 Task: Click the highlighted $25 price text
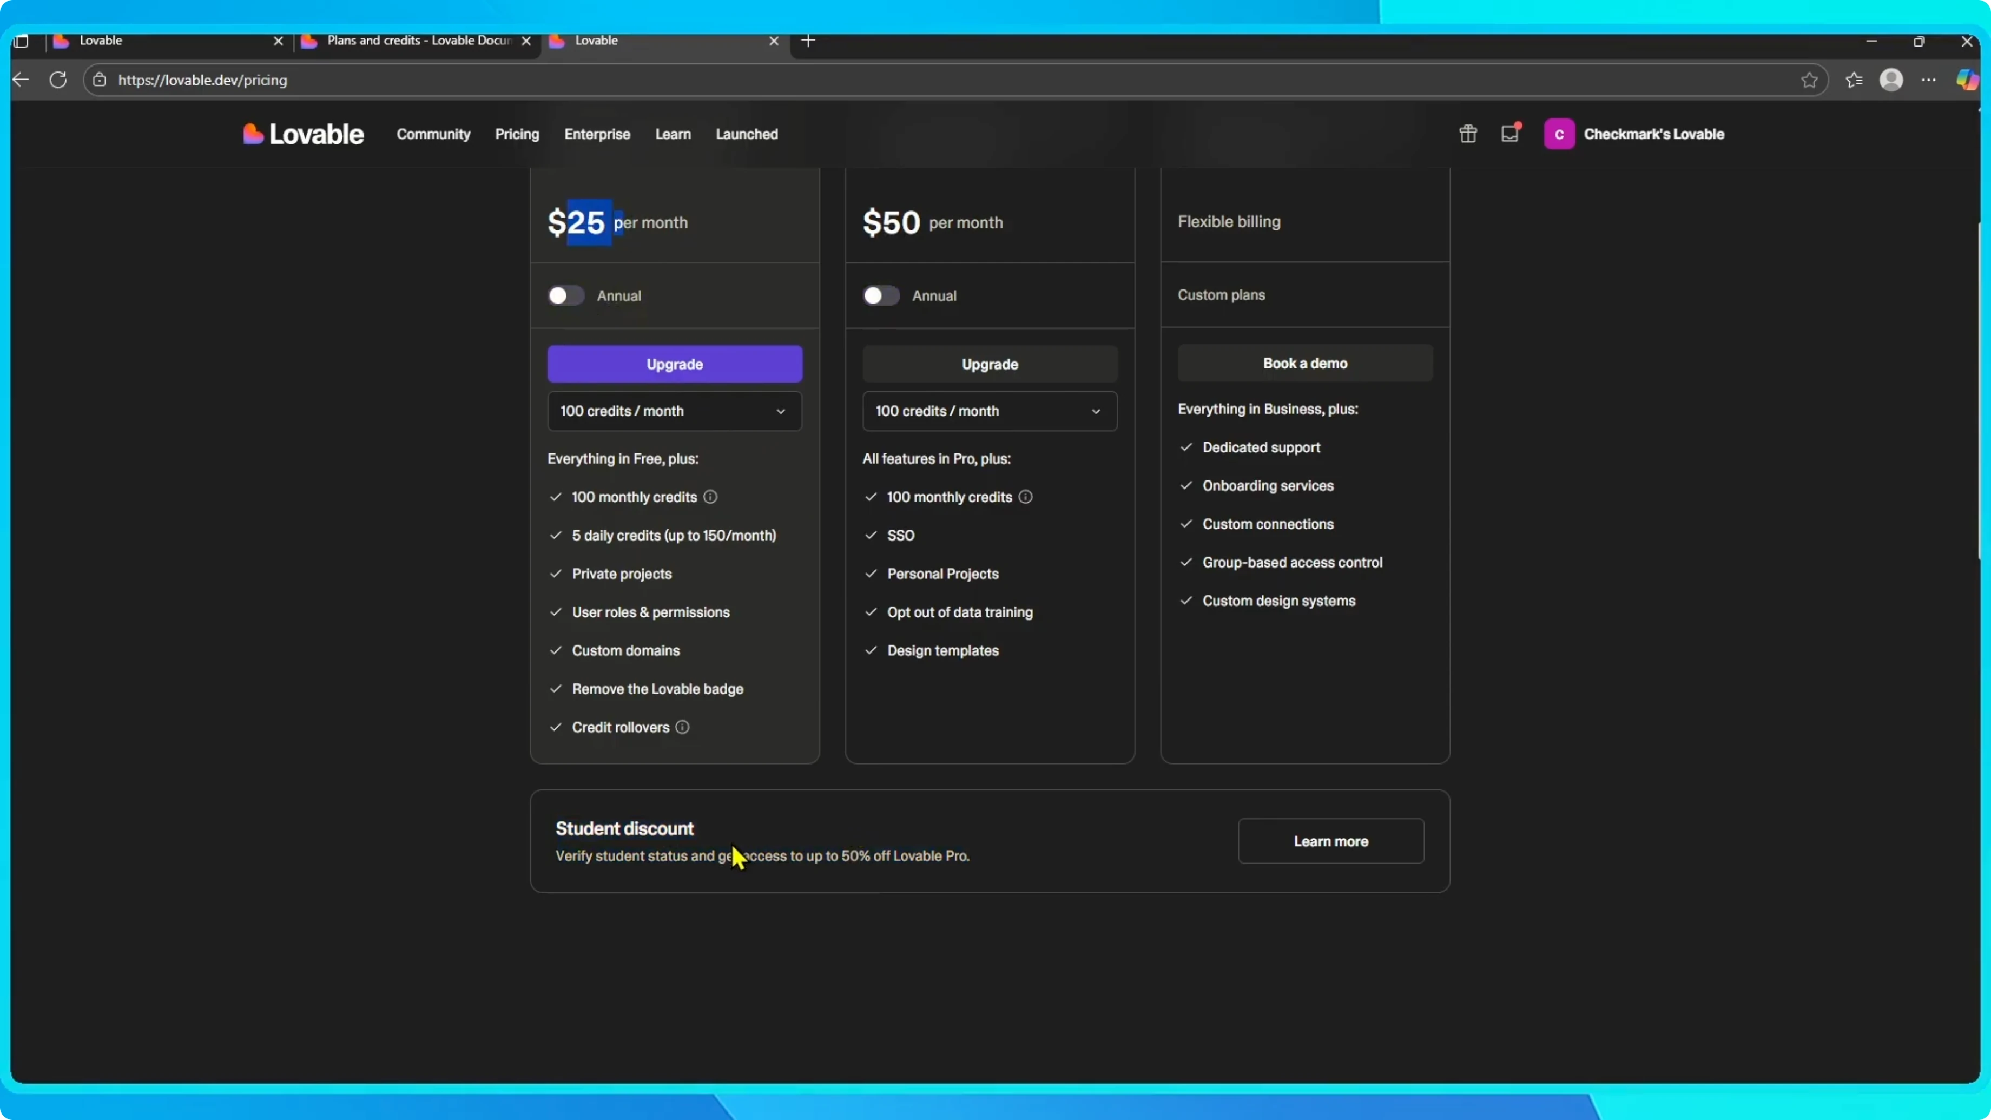click(577, 222)
